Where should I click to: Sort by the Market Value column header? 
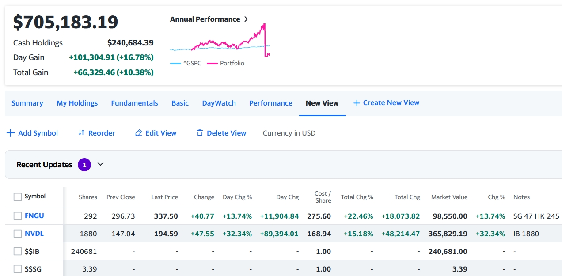coord(449,197)
